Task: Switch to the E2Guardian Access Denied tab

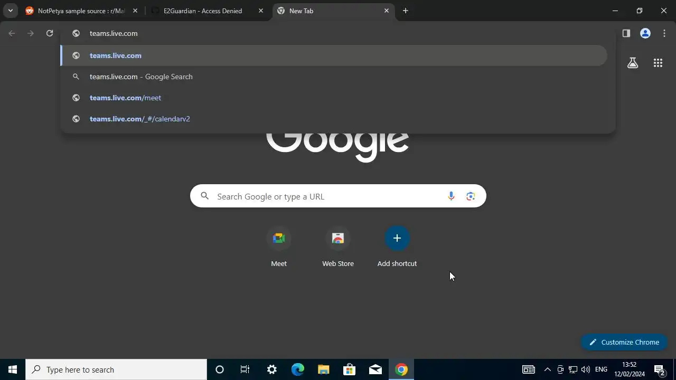Action: [208, 11]
